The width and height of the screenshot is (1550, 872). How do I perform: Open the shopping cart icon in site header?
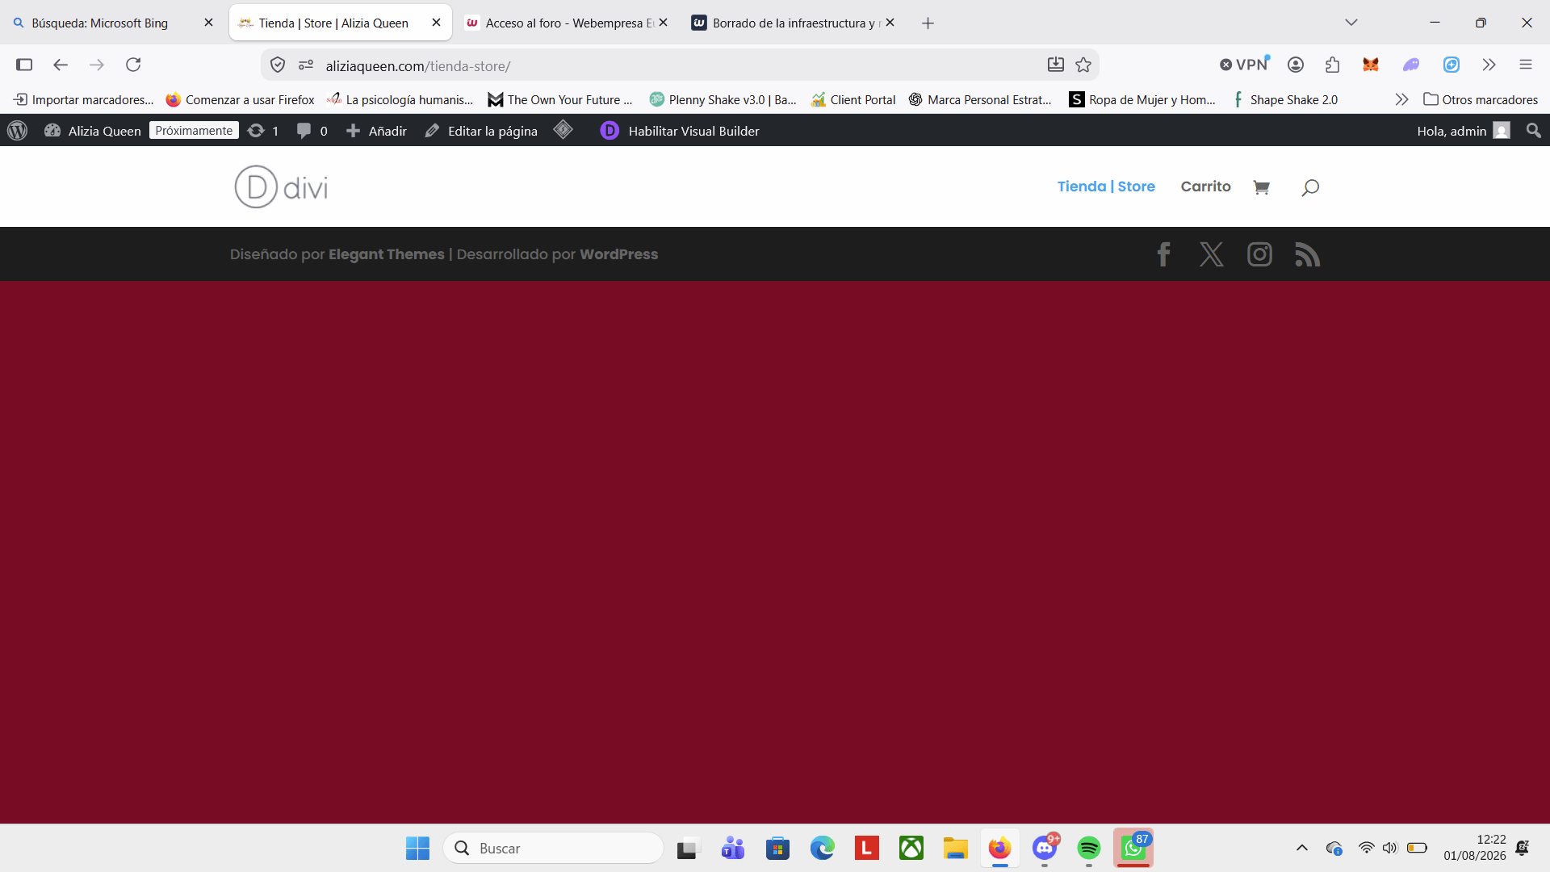(1261, 187)
